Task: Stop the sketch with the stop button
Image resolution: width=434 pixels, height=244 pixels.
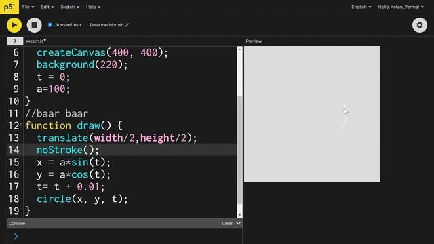Action: [35, 25]
